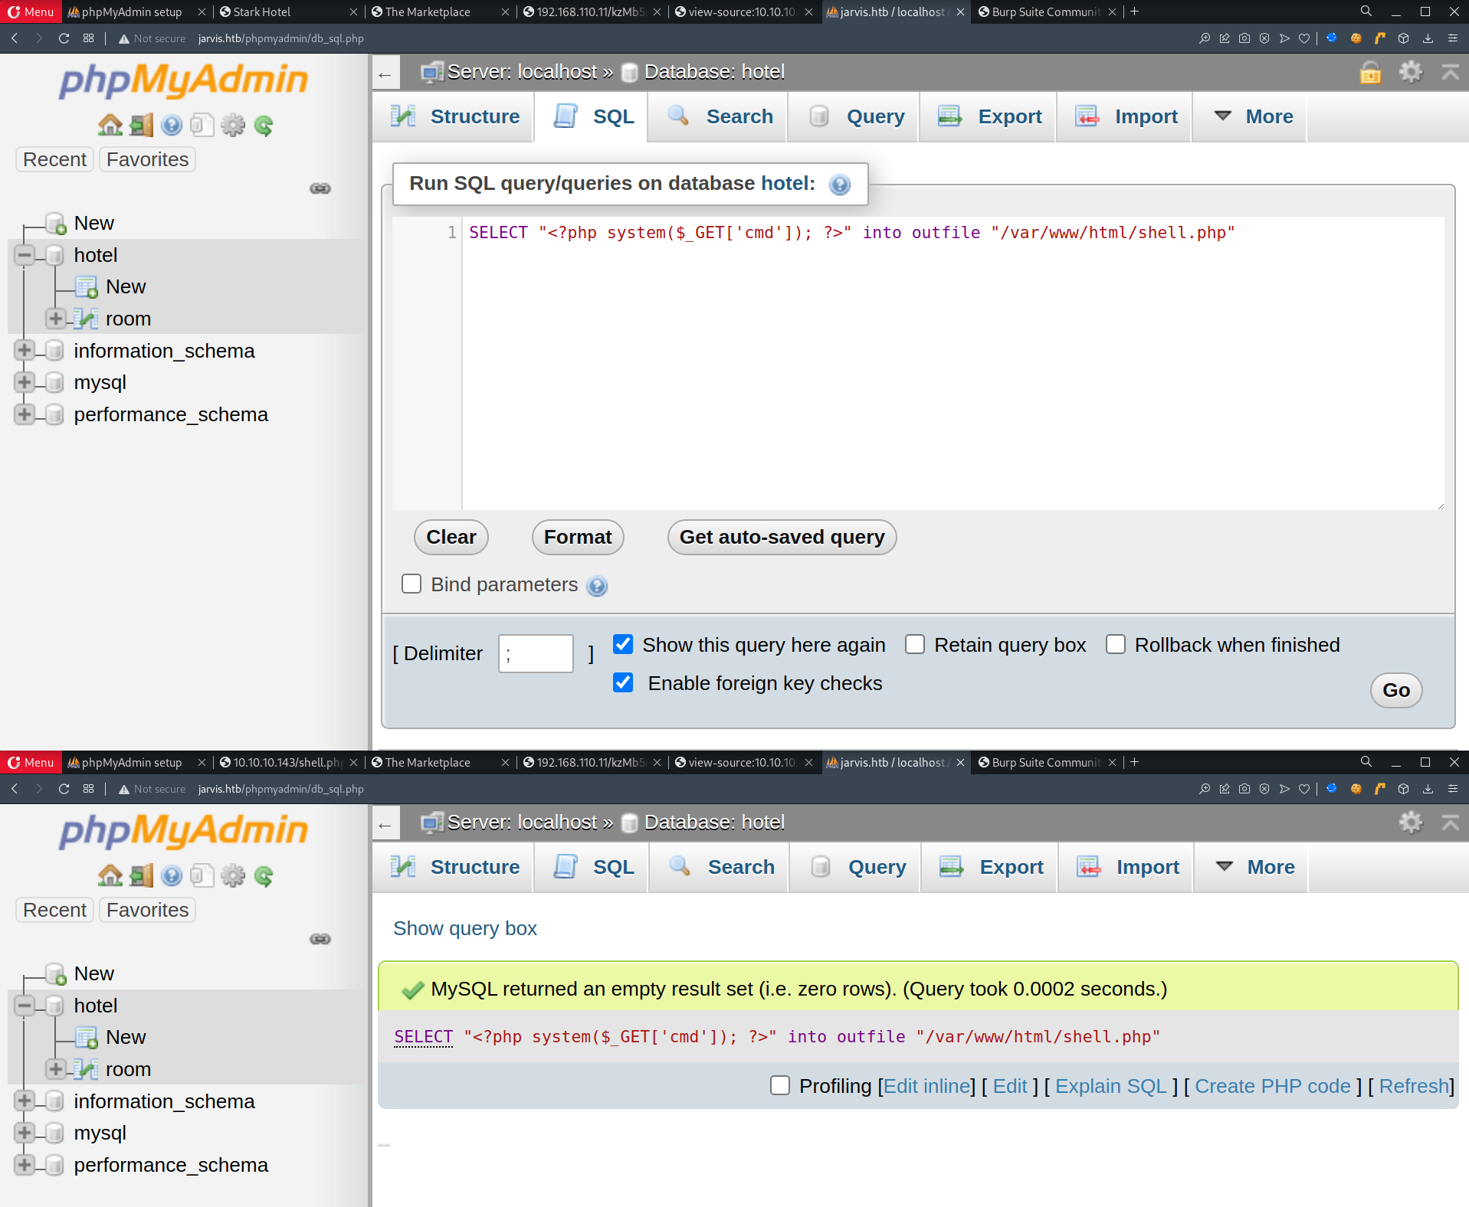The width and height of the screenshot is (1469, 1207).
Task: Click the Refresh link in query result
Action: [x=1414, y=1086]
